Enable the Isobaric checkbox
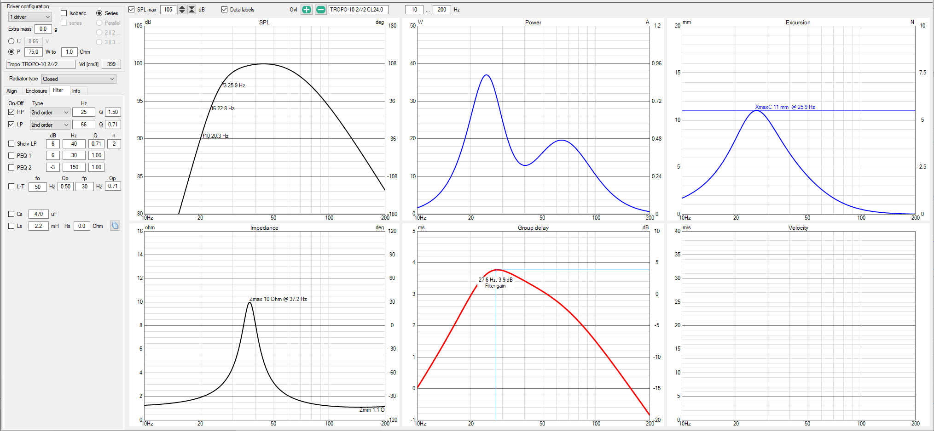Image resolution: width=934 pixels, height=431 pixels. (x=64, y=13)
